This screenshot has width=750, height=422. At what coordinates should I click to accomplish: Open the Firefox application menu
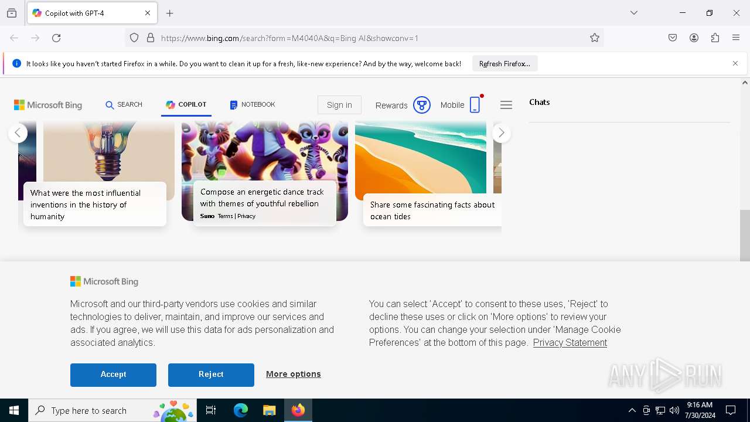(x=736, y=38)
